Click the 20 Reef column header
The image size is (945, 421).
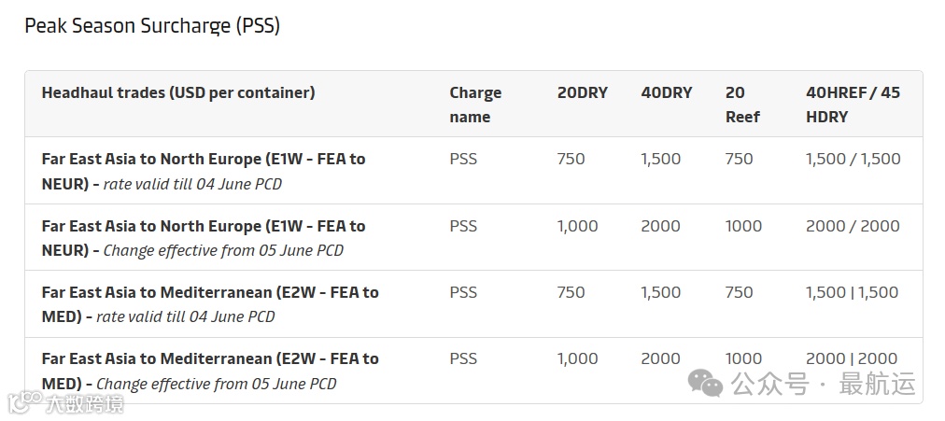coord(742,105)
